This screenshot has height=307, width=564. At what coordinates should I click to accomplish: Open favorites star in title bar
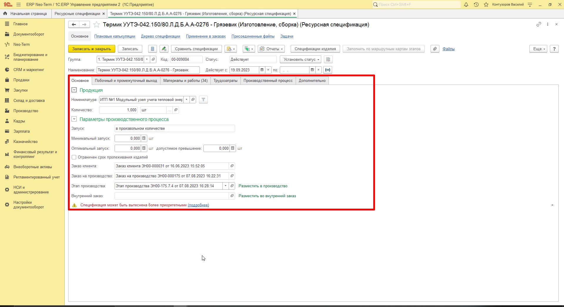tap(486, 4)
